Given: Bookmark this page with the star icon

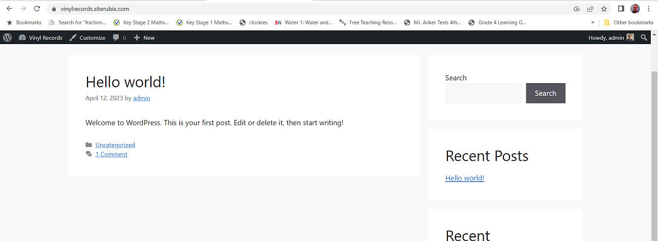Looking at the screenshot, I should point(604,9).
